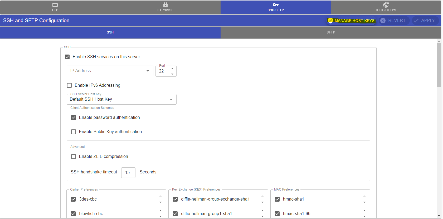Screen dimensions: 443x219
Task: Click the HTTP/HTTPS globe icon
Action: pyautogui.click(x=386, y=5)
